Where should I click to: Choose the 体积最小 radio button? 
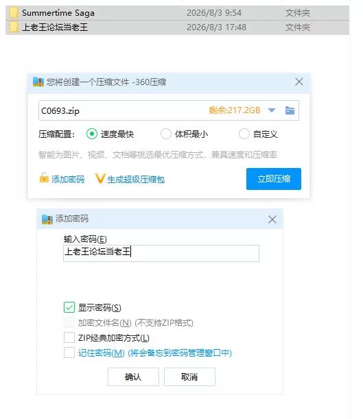click(x=166, y=134)
